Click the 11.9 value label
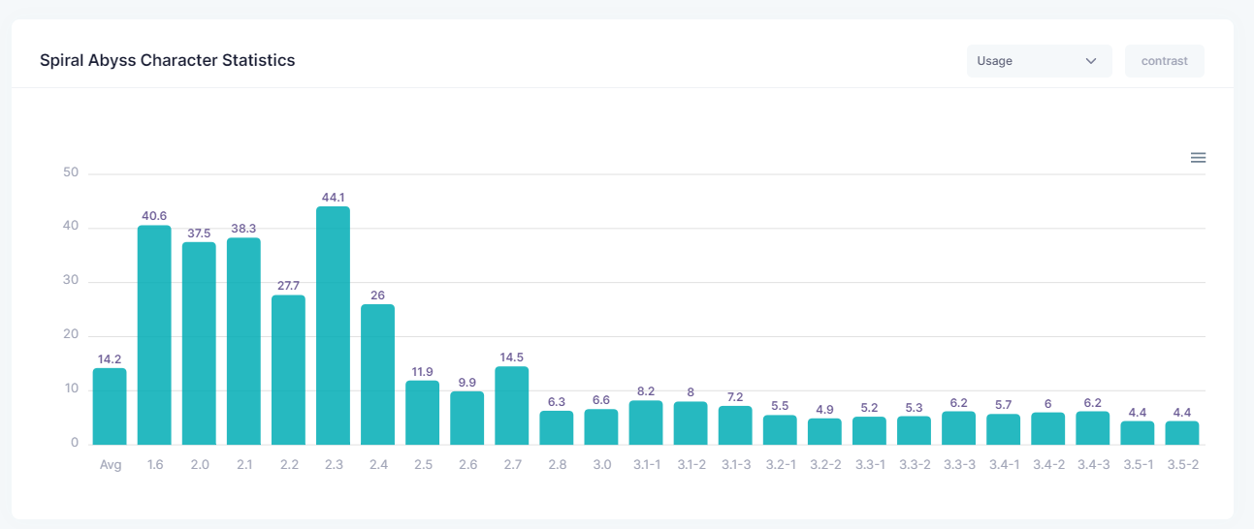Image resolution: width=1254 pixels, height=529 pixels. click(x=422, y=371)
